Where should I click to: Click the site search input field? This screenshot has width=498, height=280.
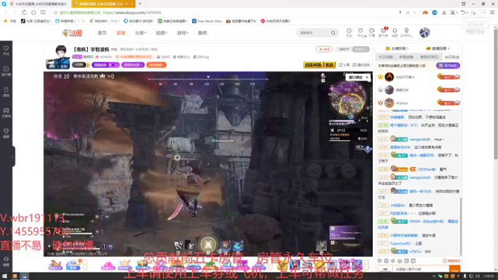click(314, 33)
